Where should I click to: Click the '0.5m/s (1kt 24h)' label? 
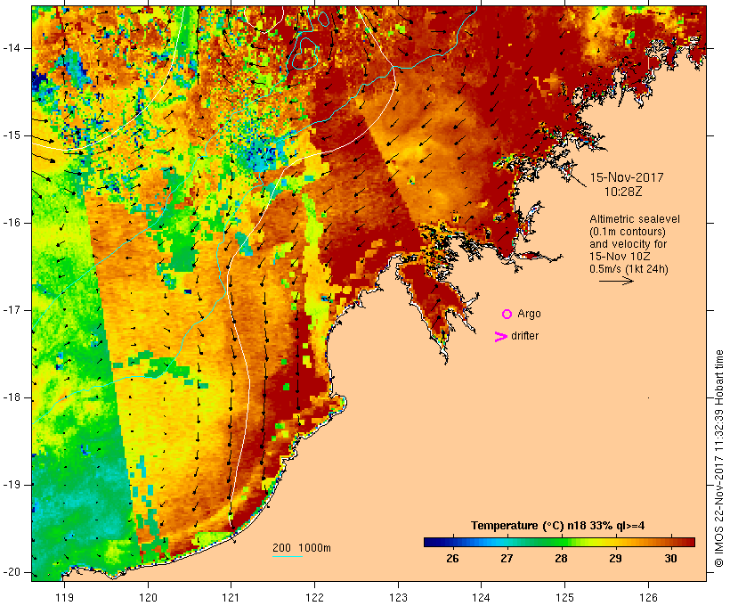point(629,269)
